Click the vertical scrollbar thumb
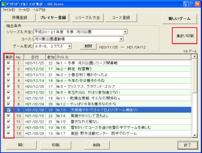The width and height of the screenshot is (202, 153). [x=194, y=76]
